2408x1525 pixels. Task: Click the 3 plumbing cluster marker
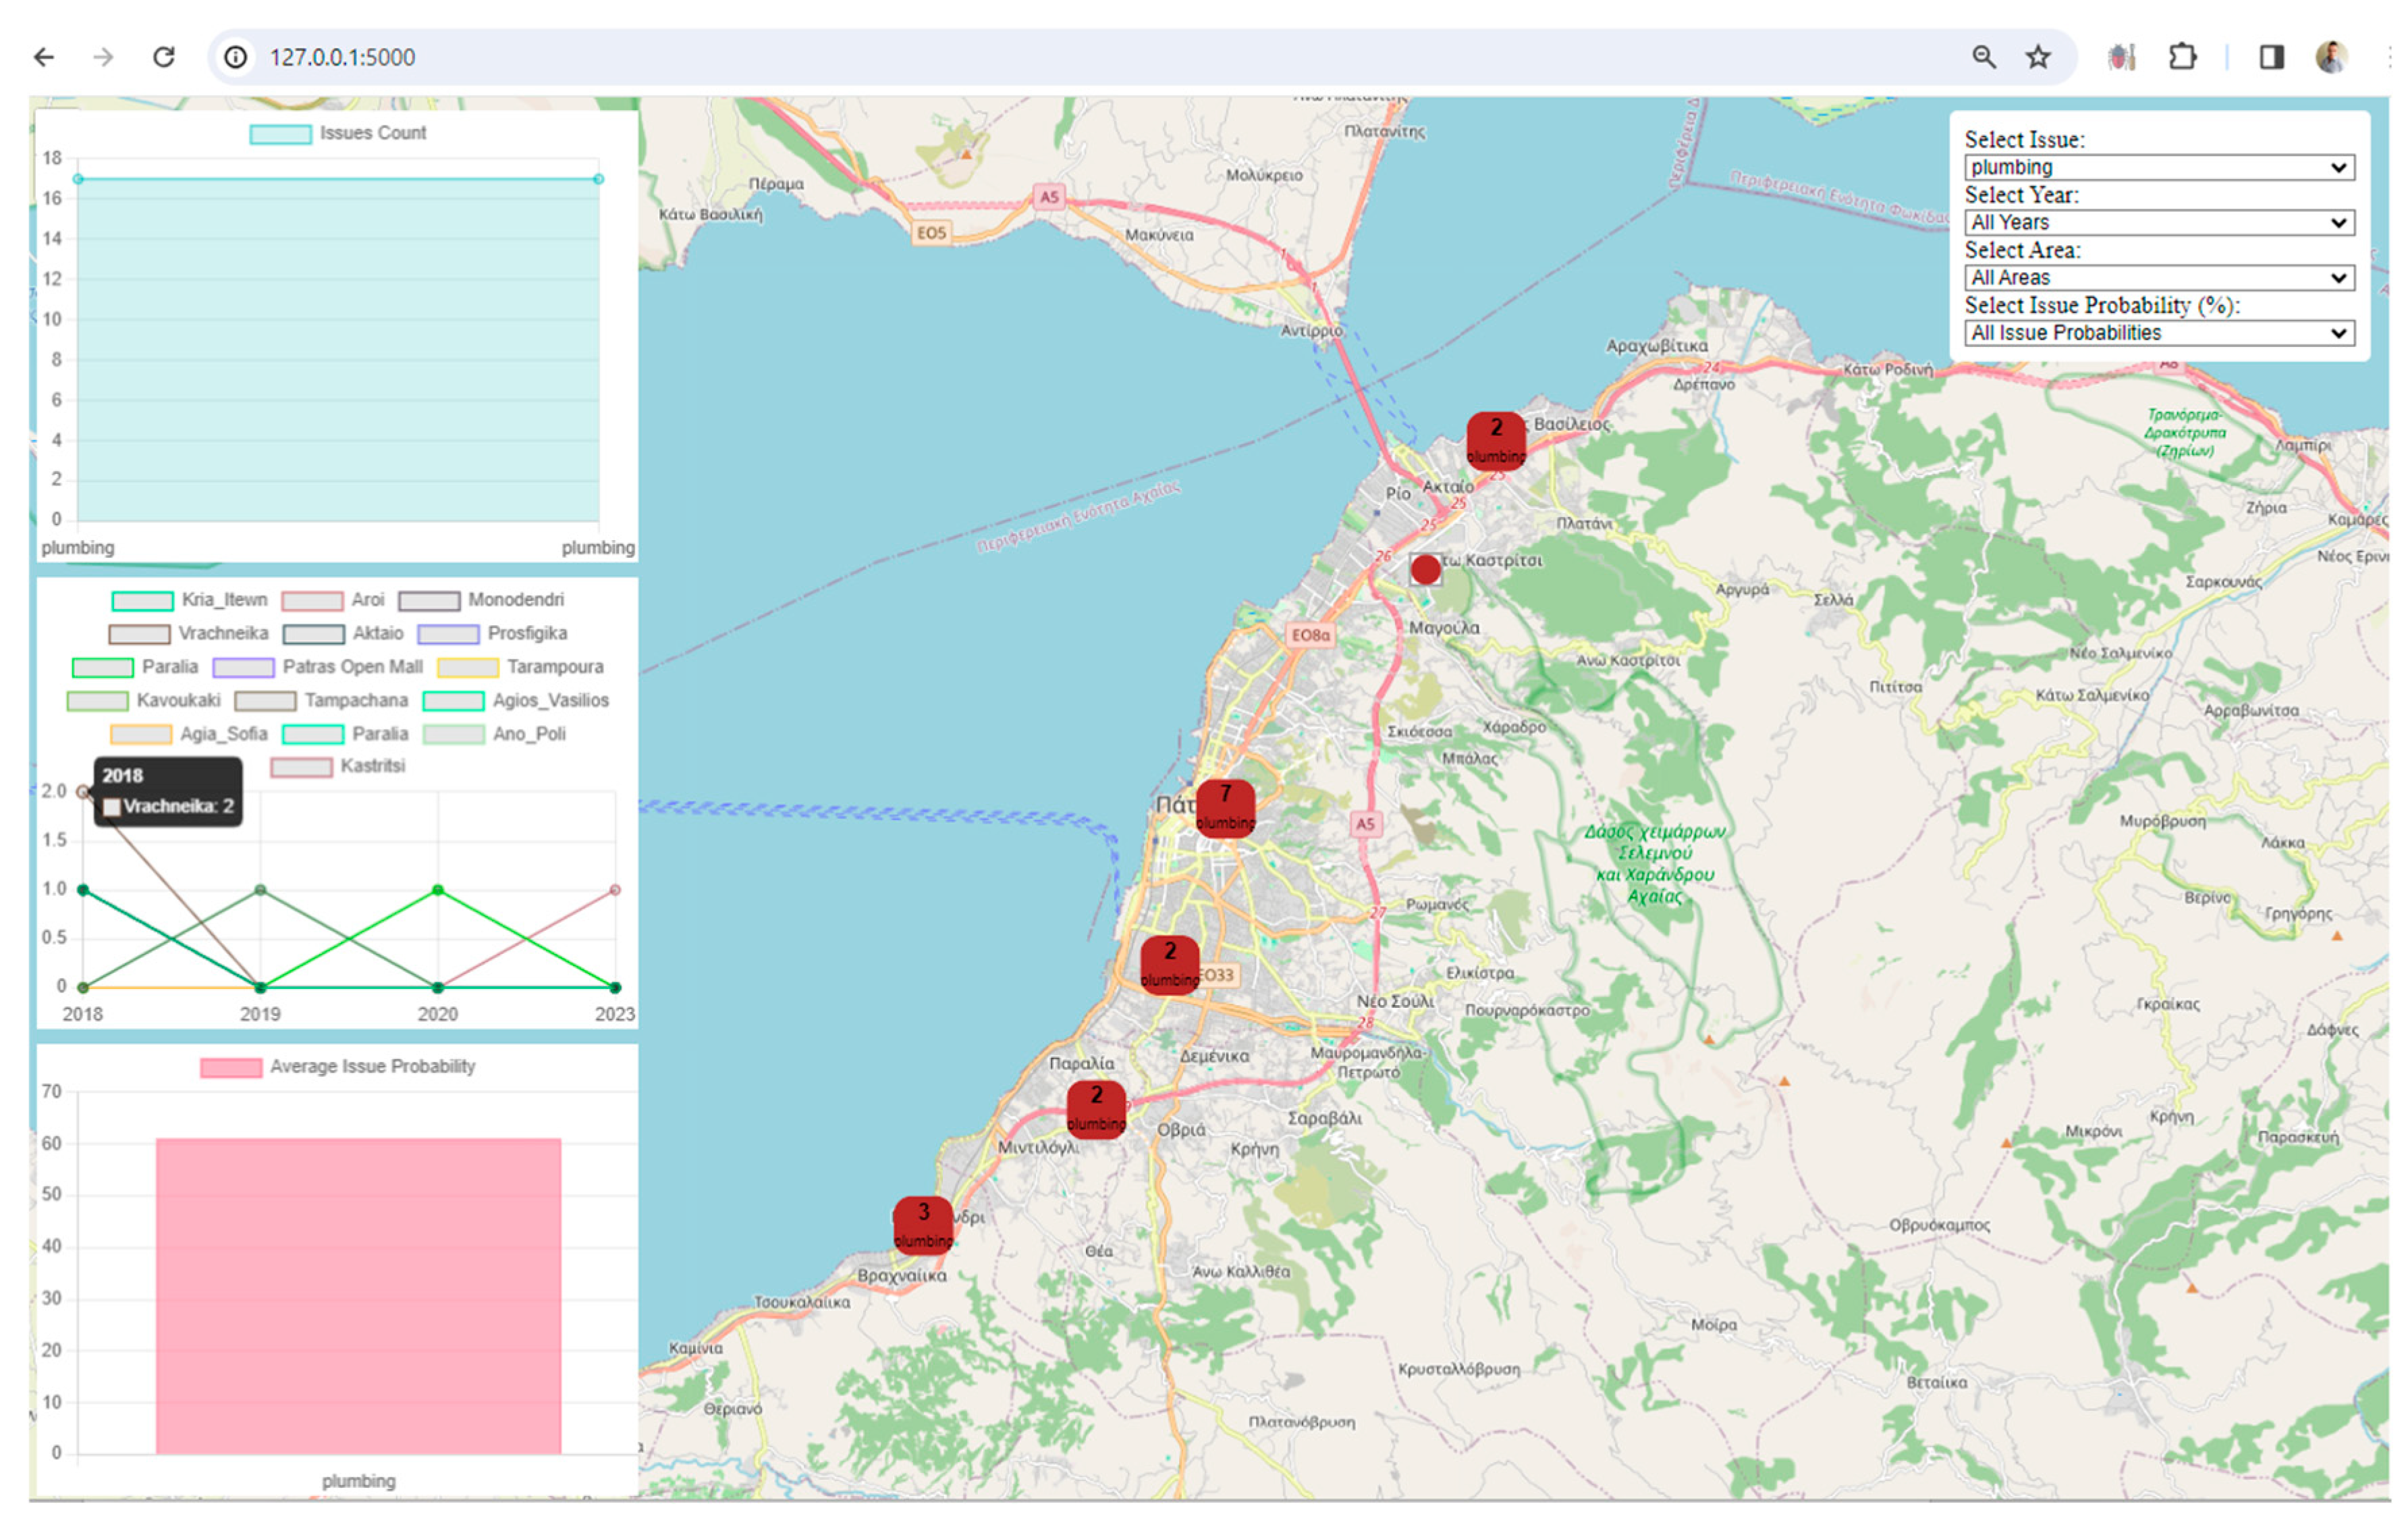pos(922,1224)
